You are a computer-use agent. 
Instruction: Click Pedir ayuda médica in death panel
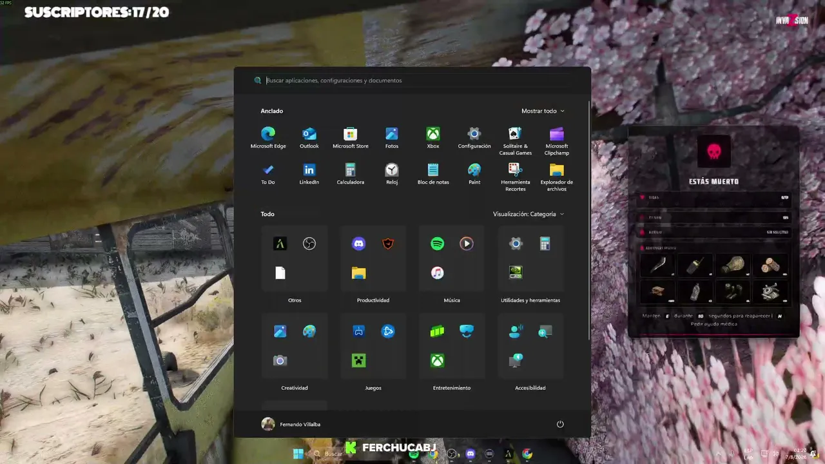[x=713, y=324]
